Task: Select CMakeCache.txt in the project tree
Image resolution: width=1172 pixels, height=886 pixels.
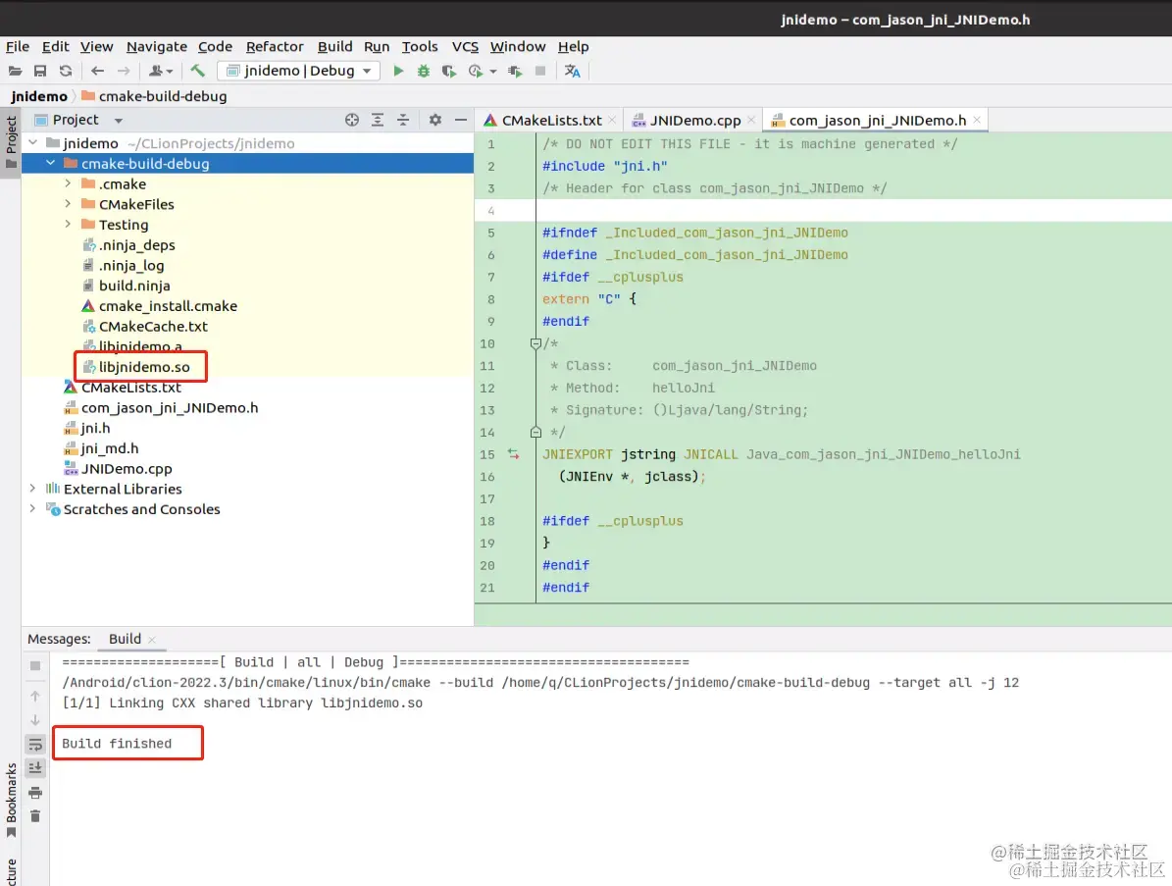Action: [x=153, y=326]
